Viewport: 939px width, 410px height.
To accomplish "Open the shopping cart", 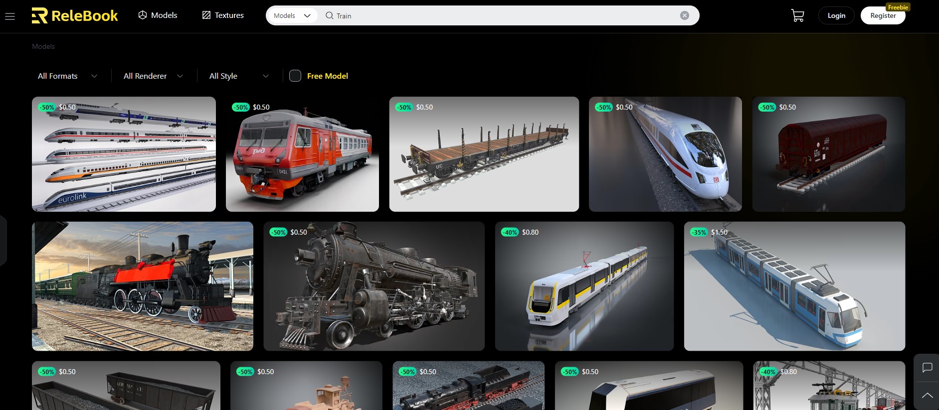I will [797, 16].
